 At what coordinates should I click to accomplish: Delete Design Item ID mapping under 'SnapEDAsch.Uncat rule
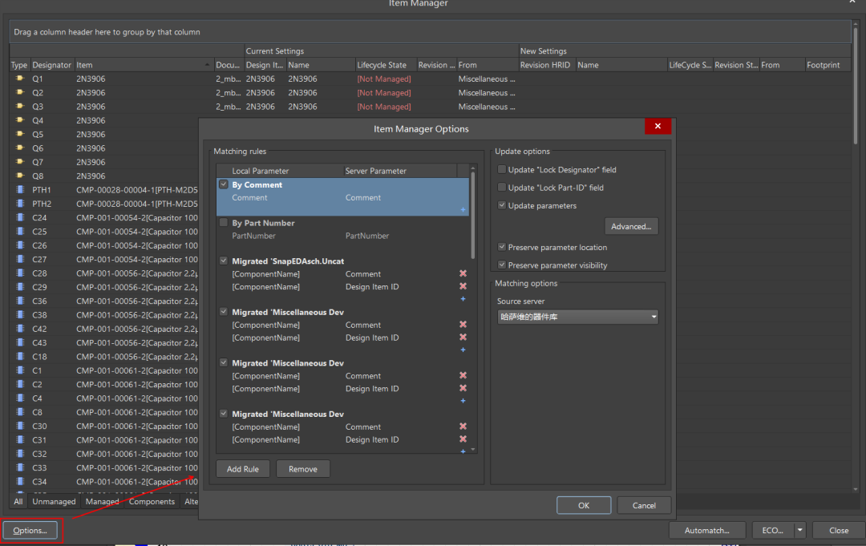pyautogui.click(x=463, y=286)
